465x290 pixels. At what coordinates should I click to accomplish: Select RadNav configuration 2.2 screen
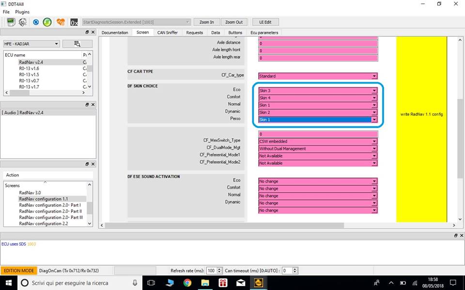pos(44,224)
